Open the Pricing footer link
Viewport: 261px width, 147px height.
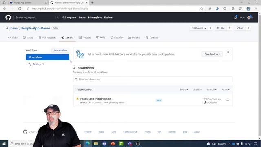coord(148,132)
